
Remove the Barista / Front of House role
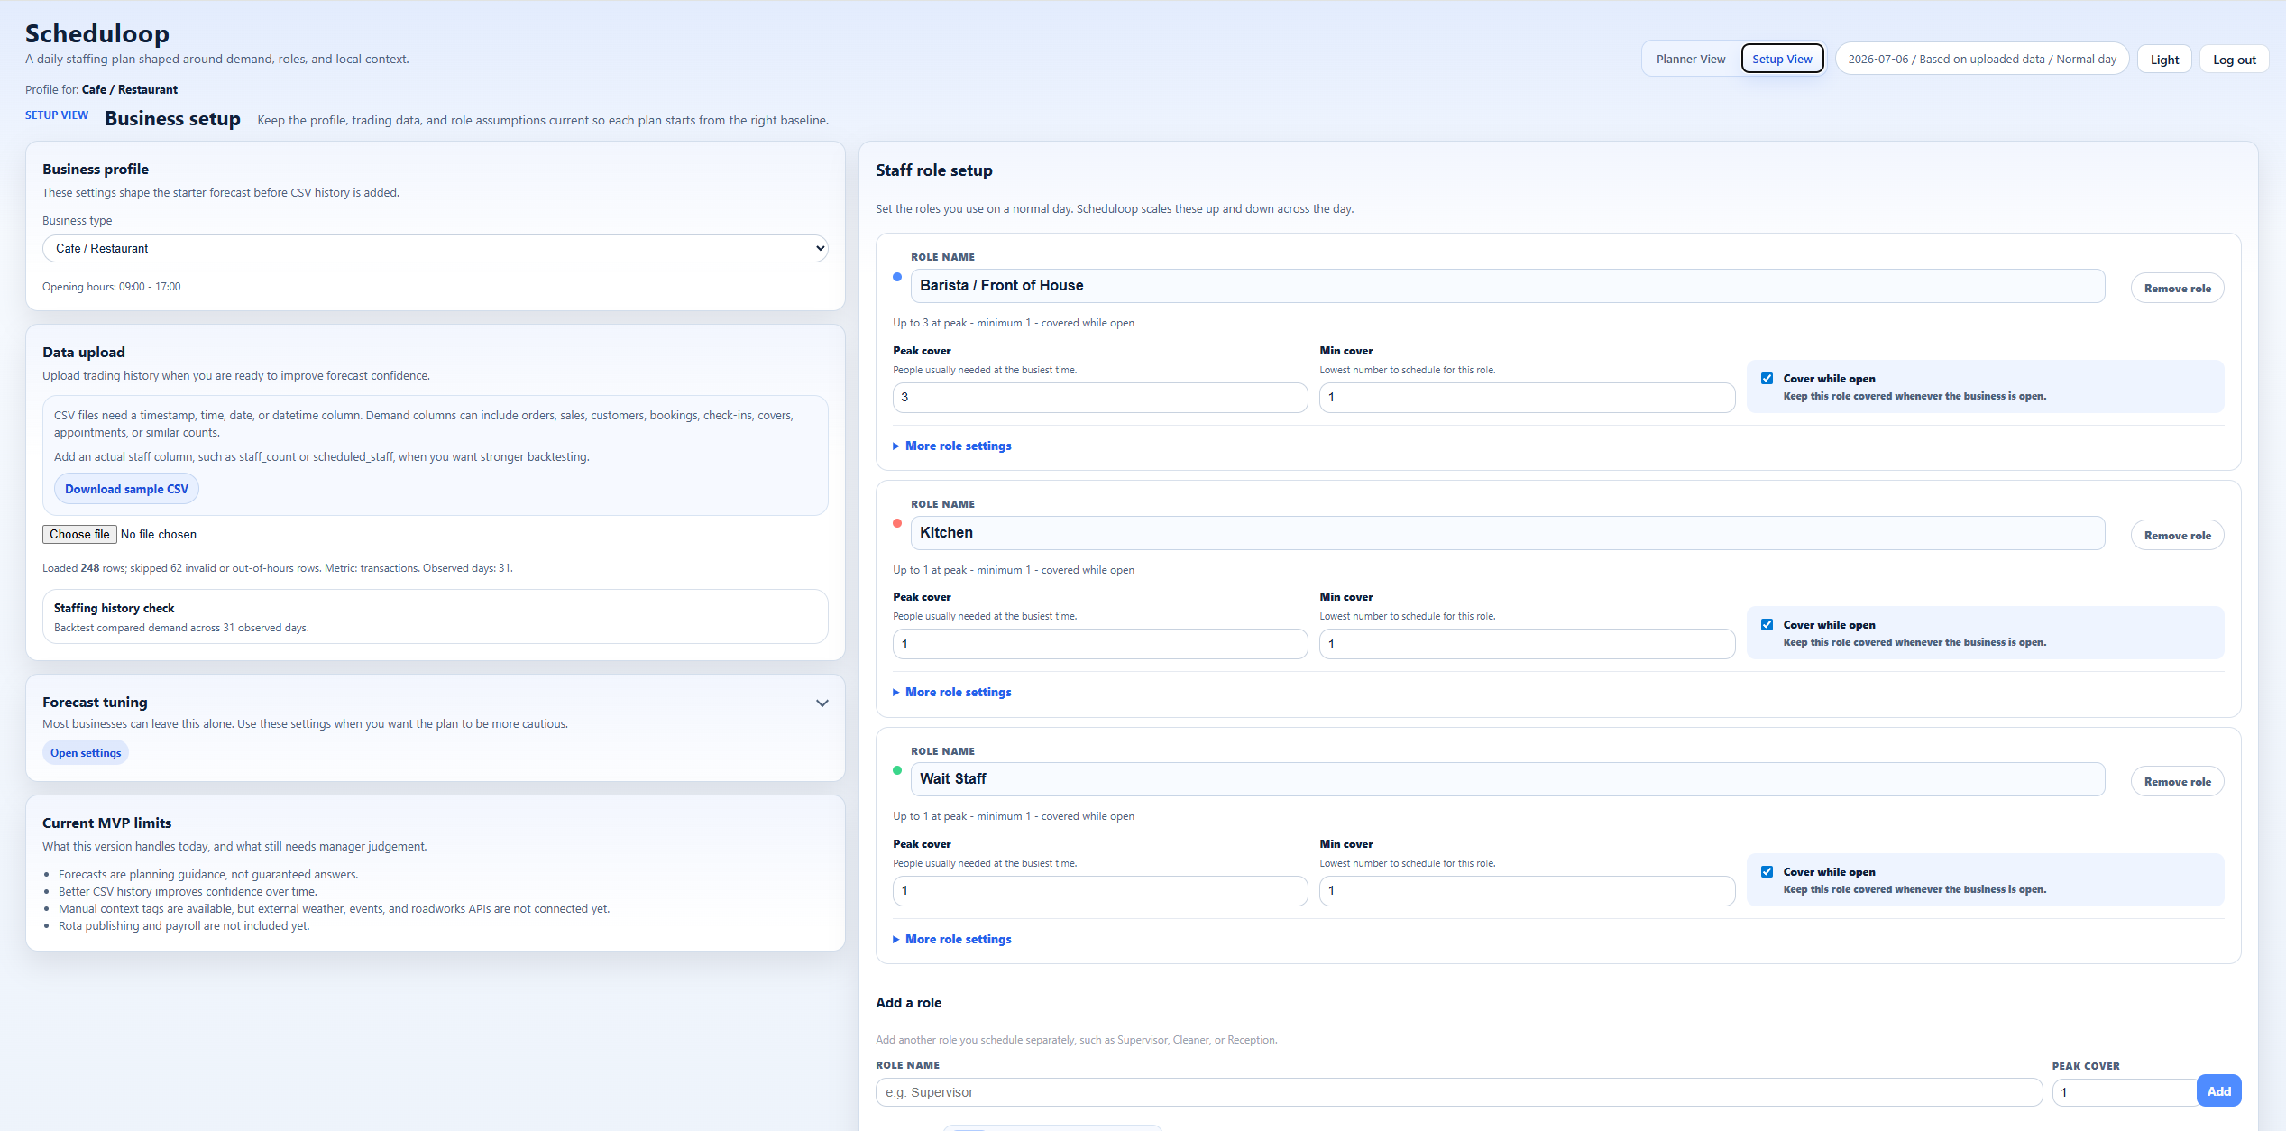pos(2177,289)
